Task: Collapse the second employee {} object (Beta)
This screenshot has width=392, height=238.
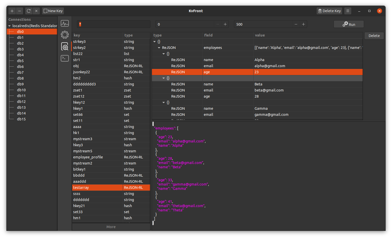Action: [164, 78]
